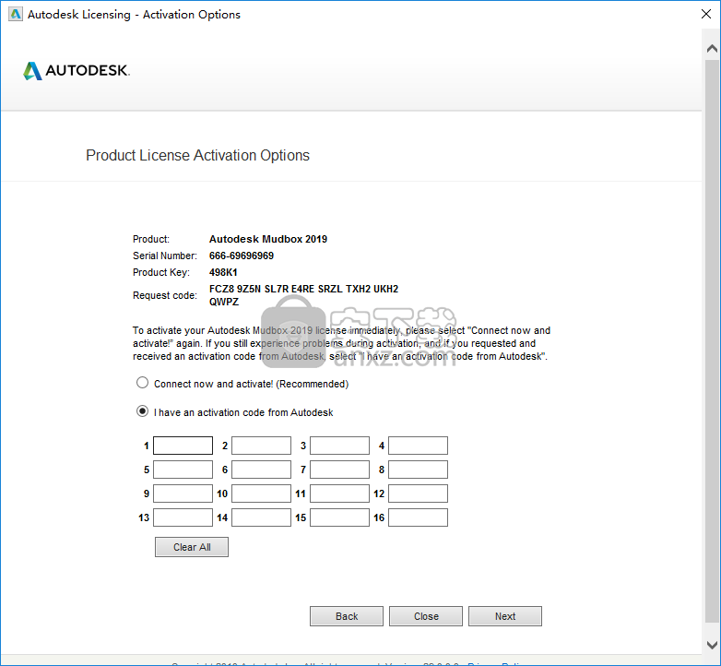The height and width of the screenshot is (666, 721).
Task: Click activation code field 12
Action: (x=418, y=494)
